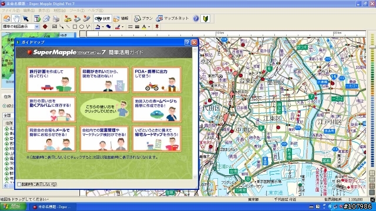This screenshot has height=211, width=376.
Task: Click the route list icon with green arrow
Action: pyautogui.click(x=37, y=18)
